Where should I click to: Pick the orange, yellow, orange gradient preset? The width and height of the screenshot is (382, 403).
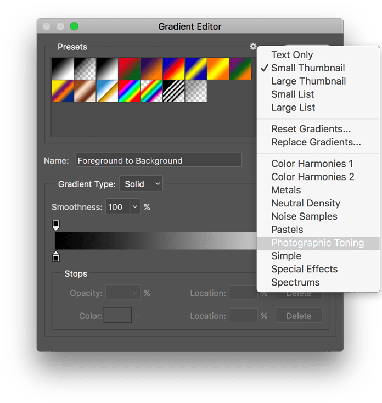click(x=218, y=69)
